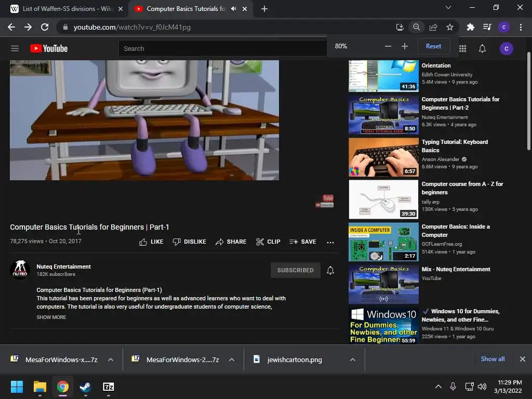
Task: Go to the YouTube home logo
Action: click(x=49, y=48)
